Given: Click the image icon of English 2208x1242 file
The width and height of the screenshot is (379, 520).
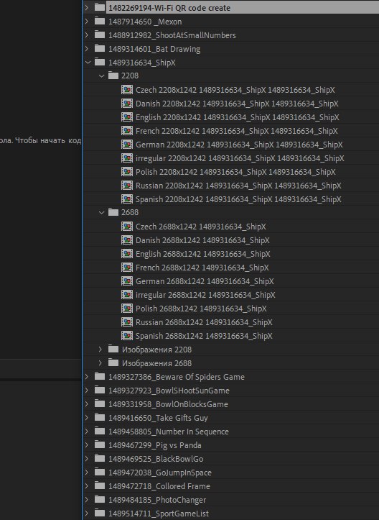Looking at the screenshot, I should point(127,117).
